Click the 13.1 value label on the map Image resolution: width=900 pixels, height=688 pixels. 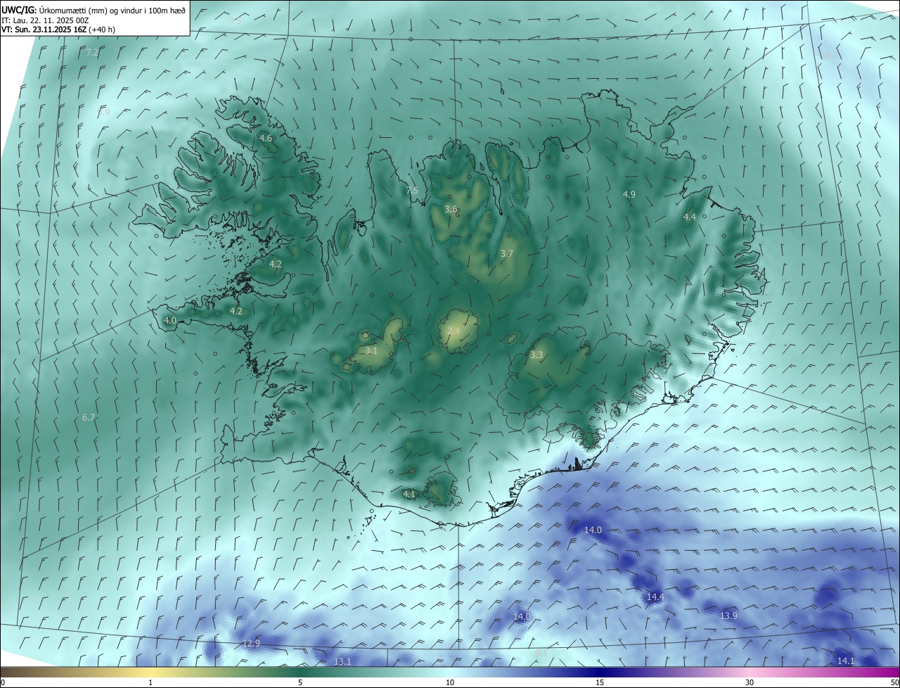click(342, 661)
